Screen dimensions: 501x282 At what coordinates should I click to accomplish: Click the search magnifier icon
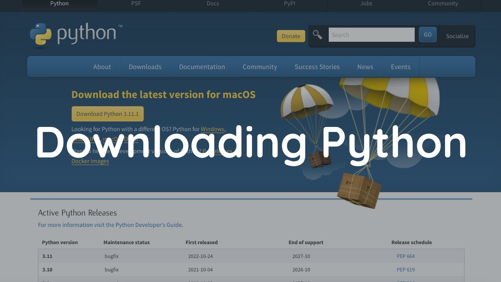click(x=317, y=35)
